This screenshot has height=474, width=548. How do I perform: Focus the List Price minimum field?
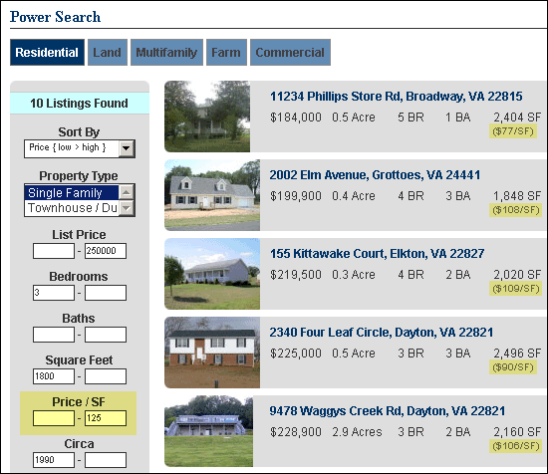coord(54,251)
